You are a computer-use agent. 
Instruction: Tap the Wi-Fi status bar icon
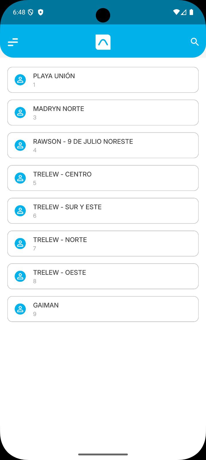pyautogui.click(x=176, y=12)
